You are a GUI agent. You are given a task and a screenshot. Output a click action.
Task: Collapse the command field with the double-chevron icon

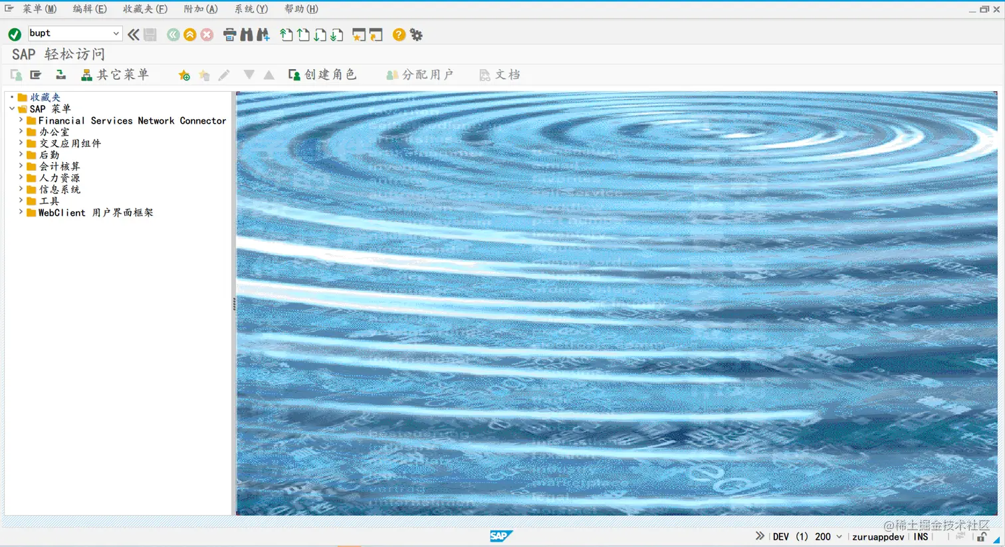(x=134, y=35)
